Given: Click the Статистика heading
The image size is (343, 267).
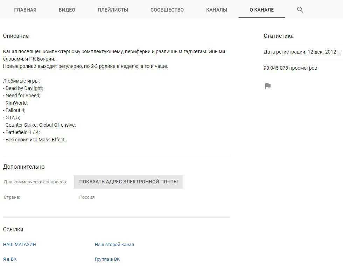Looking at the screenshot, I should 279,36.
